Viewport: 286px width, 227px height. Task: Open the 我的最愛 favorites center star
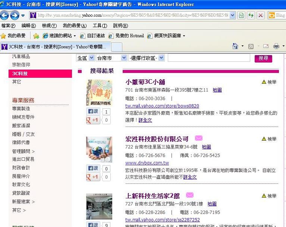[13, 36]
